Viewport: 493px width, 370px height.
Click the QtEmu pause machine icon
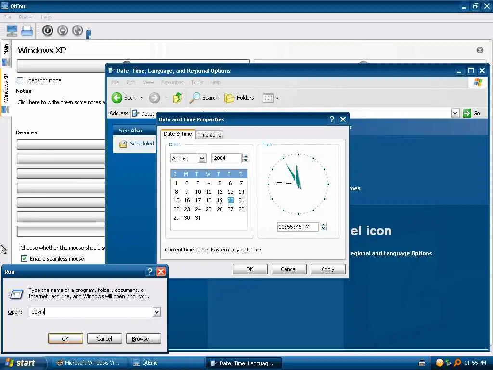[x=63, y=30]
